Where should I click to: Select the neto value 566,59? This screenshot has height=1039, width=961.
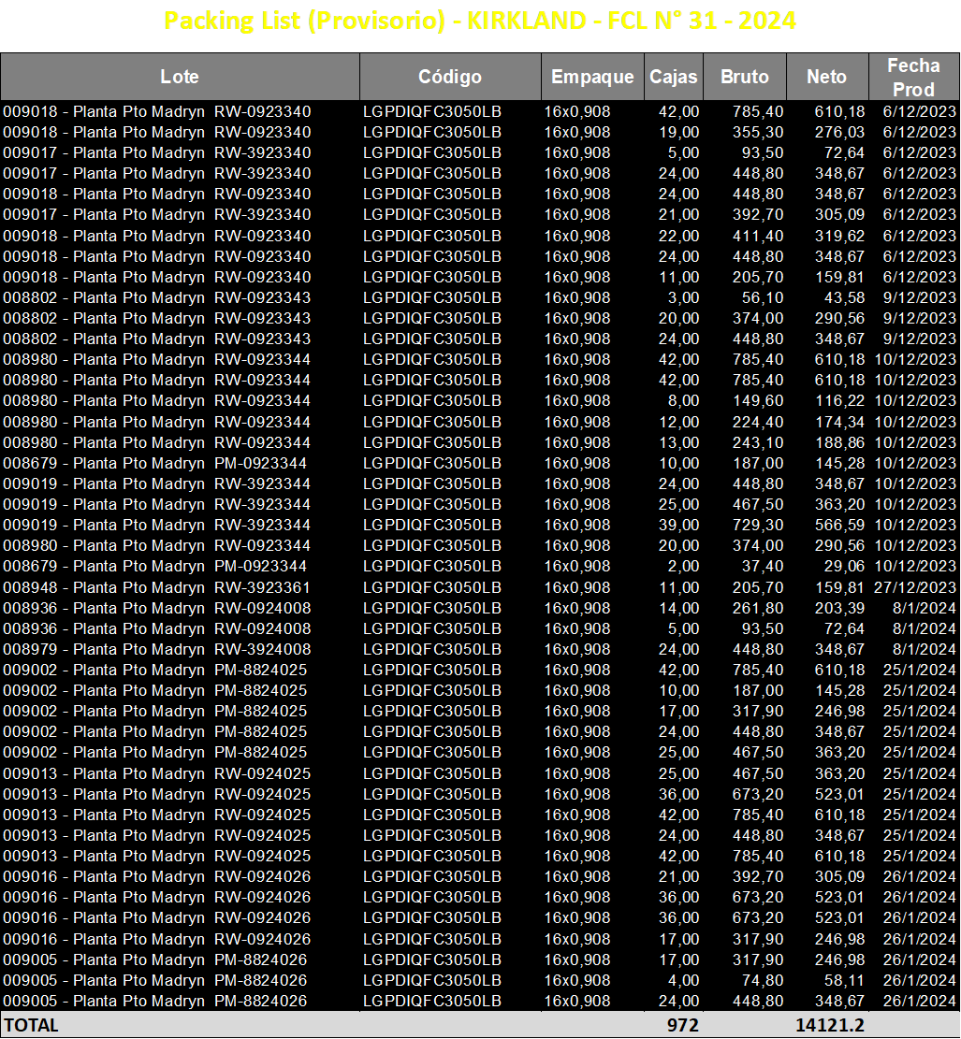click(839, 526)
